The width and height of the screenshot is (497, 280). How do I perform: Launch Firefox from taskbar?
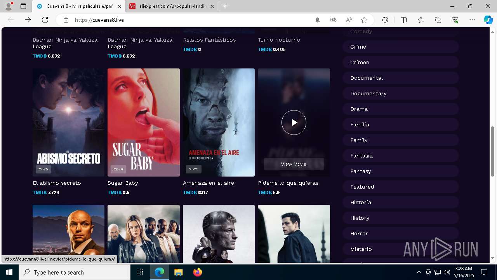point(198,272)
